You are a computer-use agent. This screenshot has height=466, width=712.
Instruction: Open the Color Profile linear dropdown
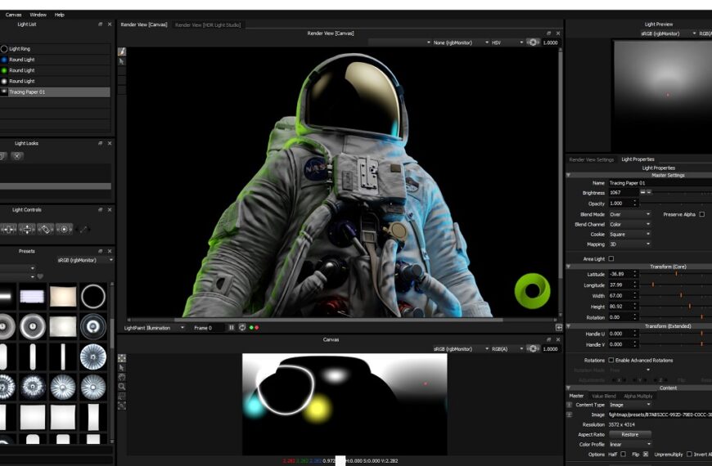pos(629,444)
